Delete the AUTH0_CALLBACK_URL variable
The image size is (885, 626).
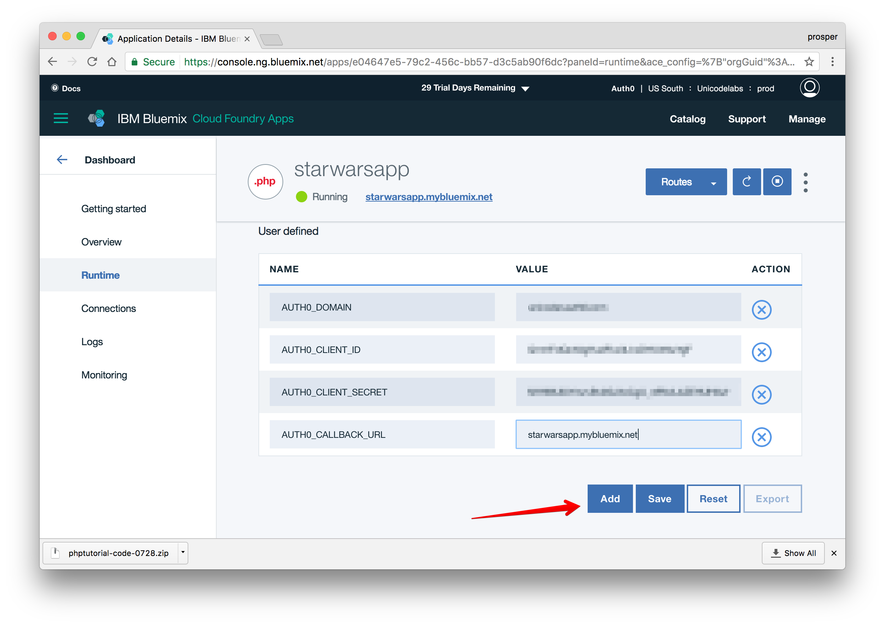pos(761,437)
